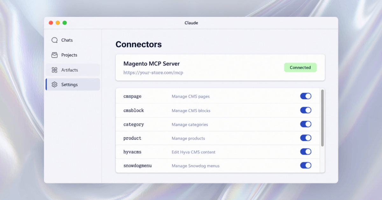Click the Claude window title

coord(191,23)
